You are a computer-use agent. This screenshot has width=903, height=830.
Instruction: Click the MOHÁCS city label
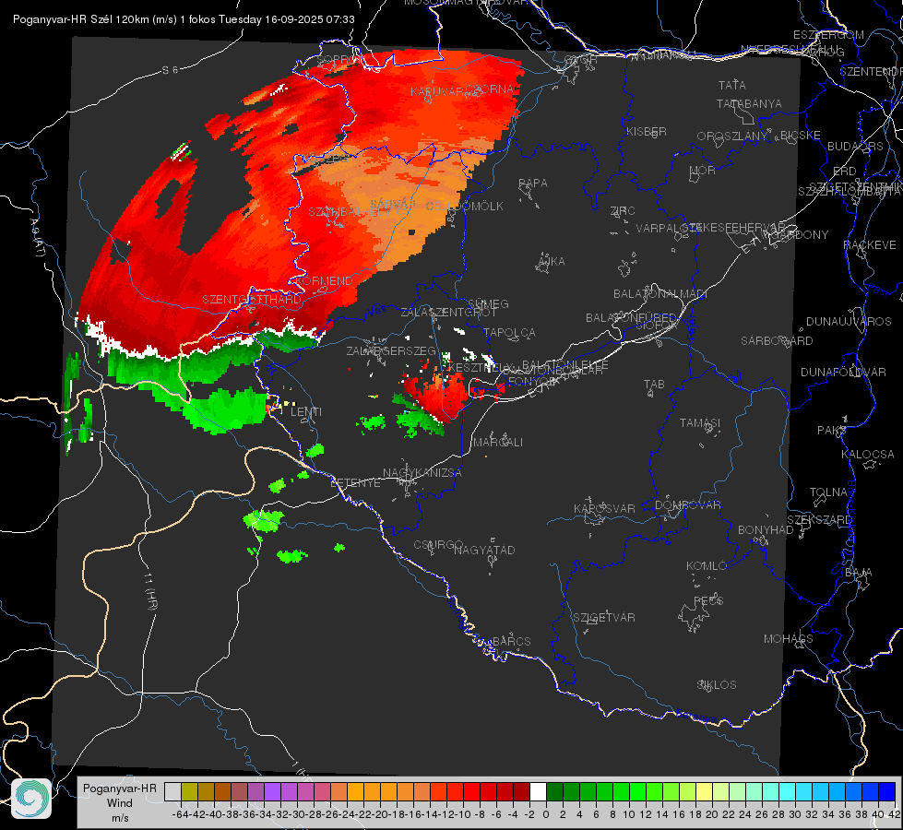point(789,639)
